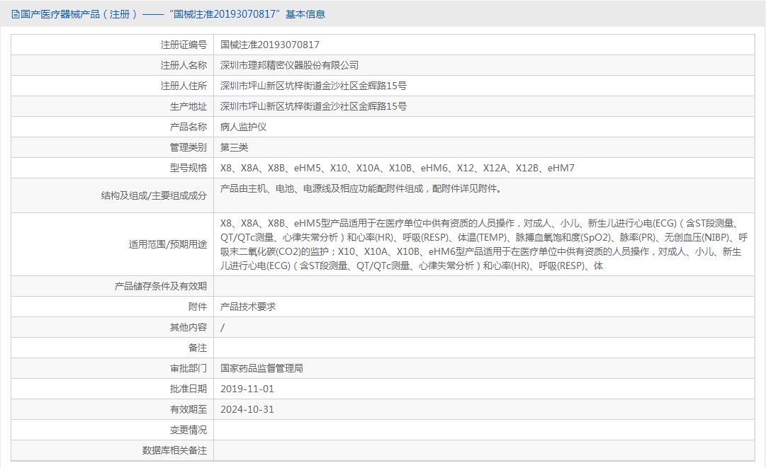The image size is (766, 468).
Task: Click the 型号规格 label
Action: 188,168
